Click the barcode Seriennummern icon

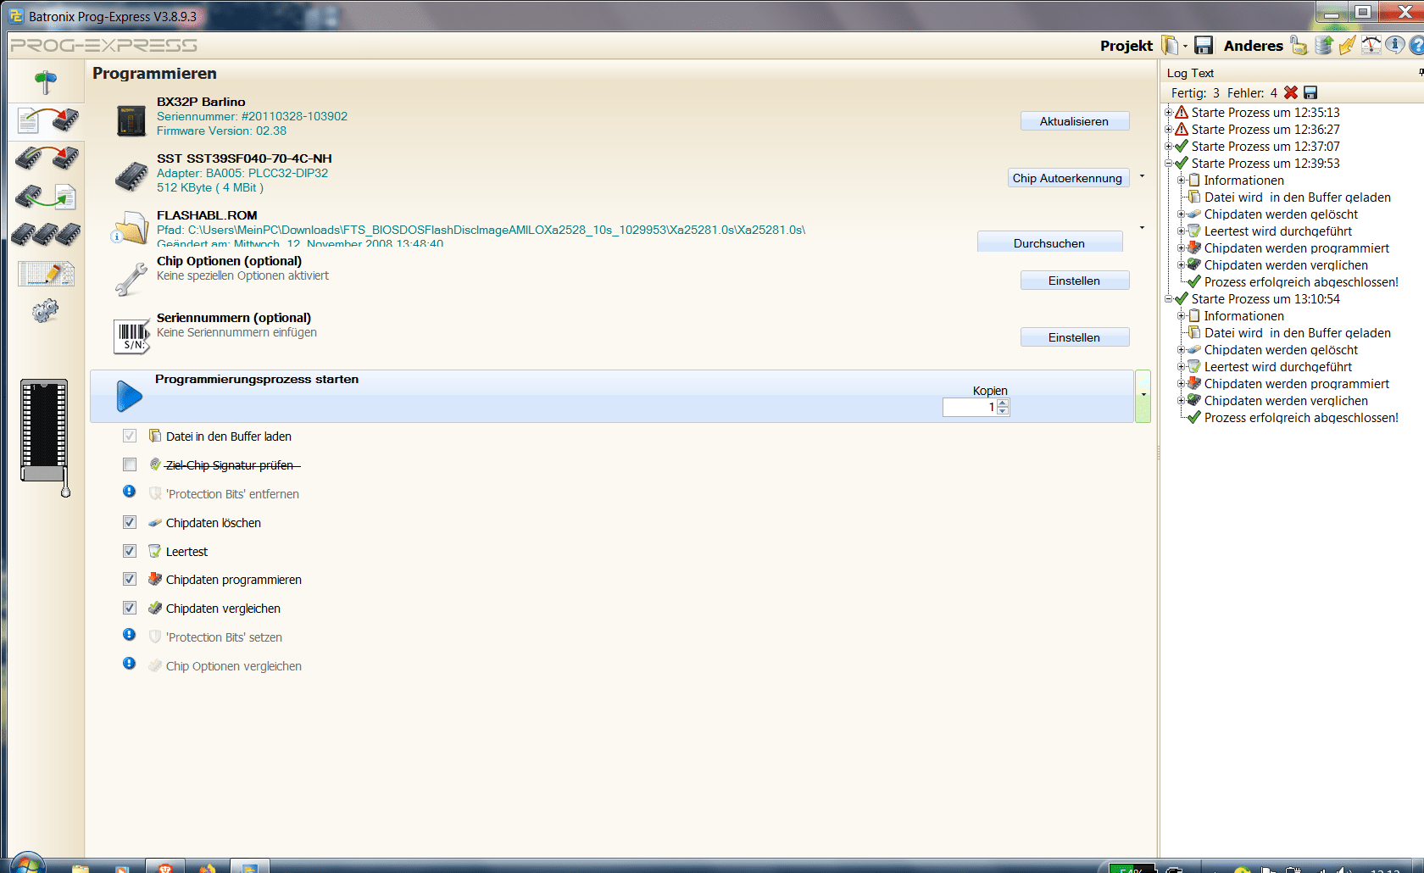(131, 336)
